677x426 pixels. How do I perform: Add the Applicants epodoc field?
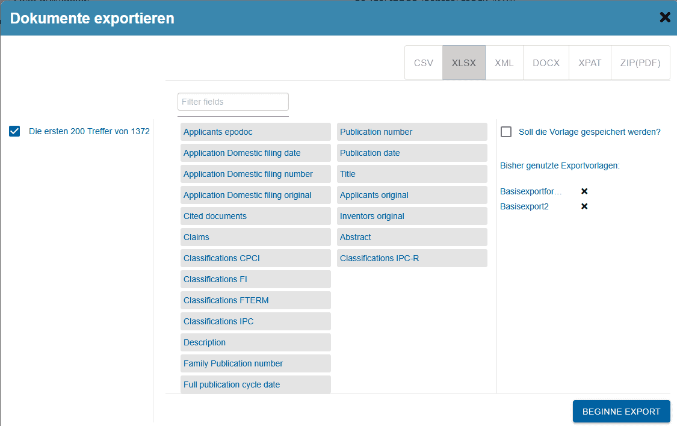click(255, 132)
